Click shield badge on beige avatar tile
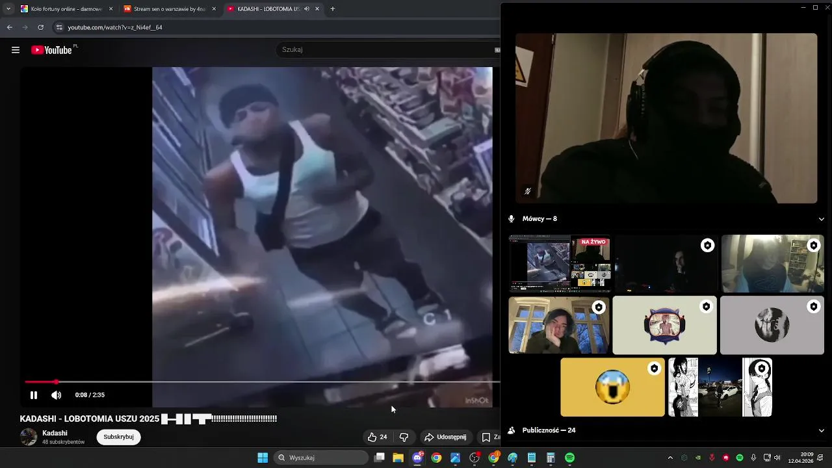 pyautogui.click(x=706, y=306)
